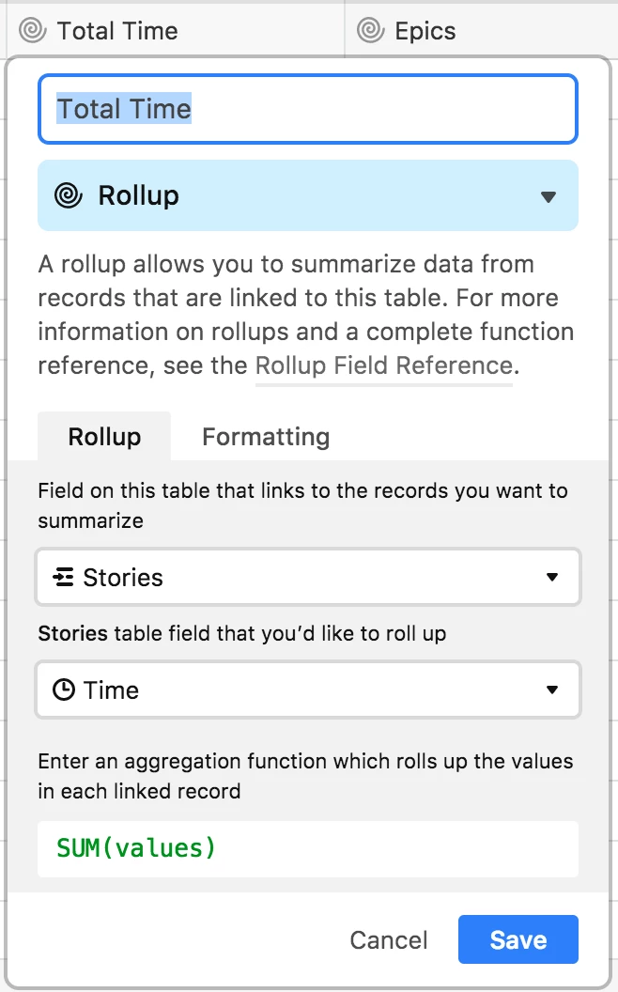The height and width of the screenshot is (992, 618).
Task: Click the SUM(values) aggregation formula box
Action: (307, 849)
